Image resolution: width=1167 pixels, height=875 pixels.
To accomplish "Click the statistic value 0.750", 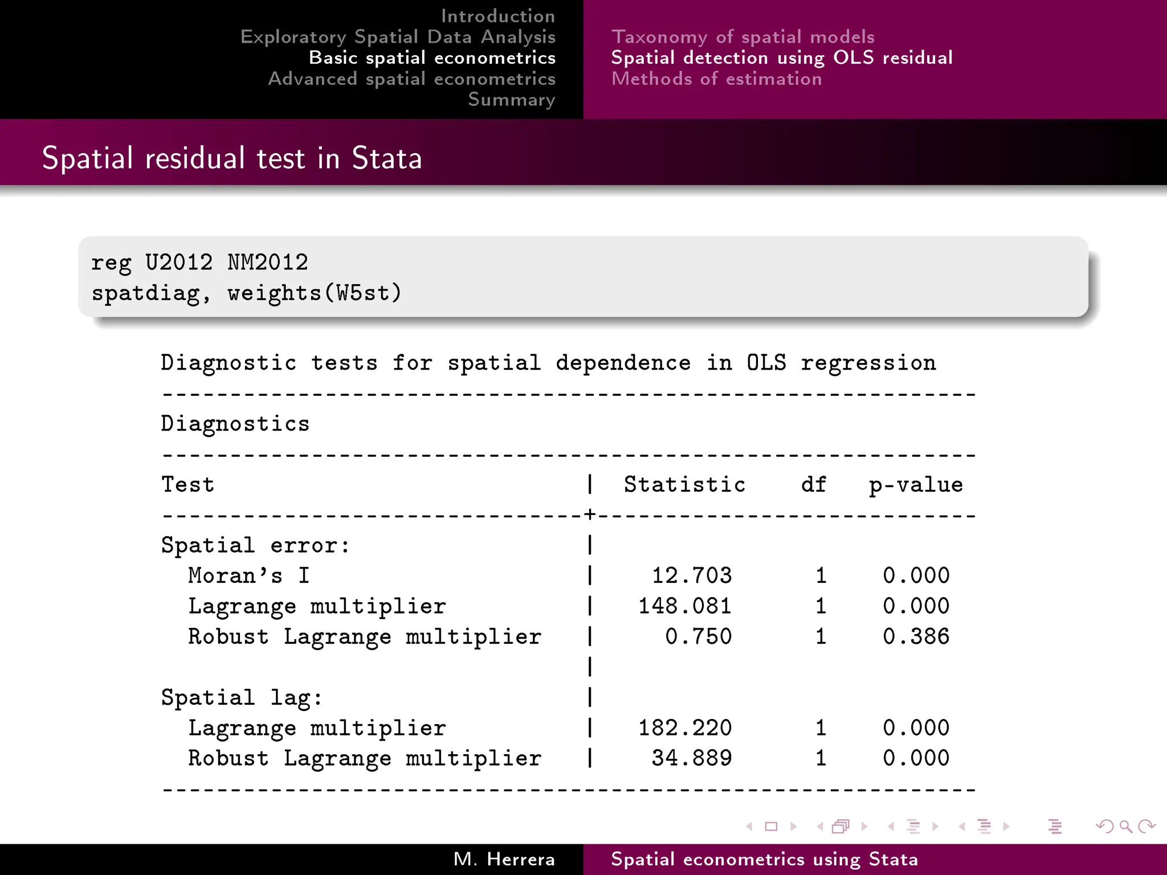I will pos(698,637).
